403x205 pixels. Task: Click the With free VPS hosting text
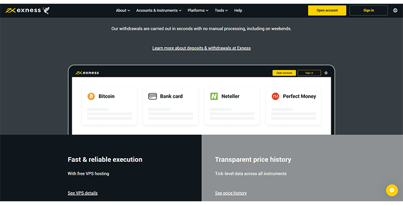click(89, 174)
